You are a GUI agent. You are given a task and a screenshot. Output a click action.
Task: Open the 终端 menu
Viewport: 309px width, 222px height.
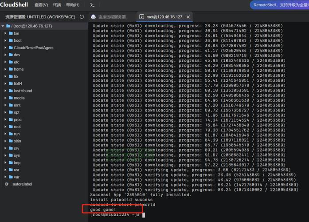pyautogui.click(x=57, y=5)
